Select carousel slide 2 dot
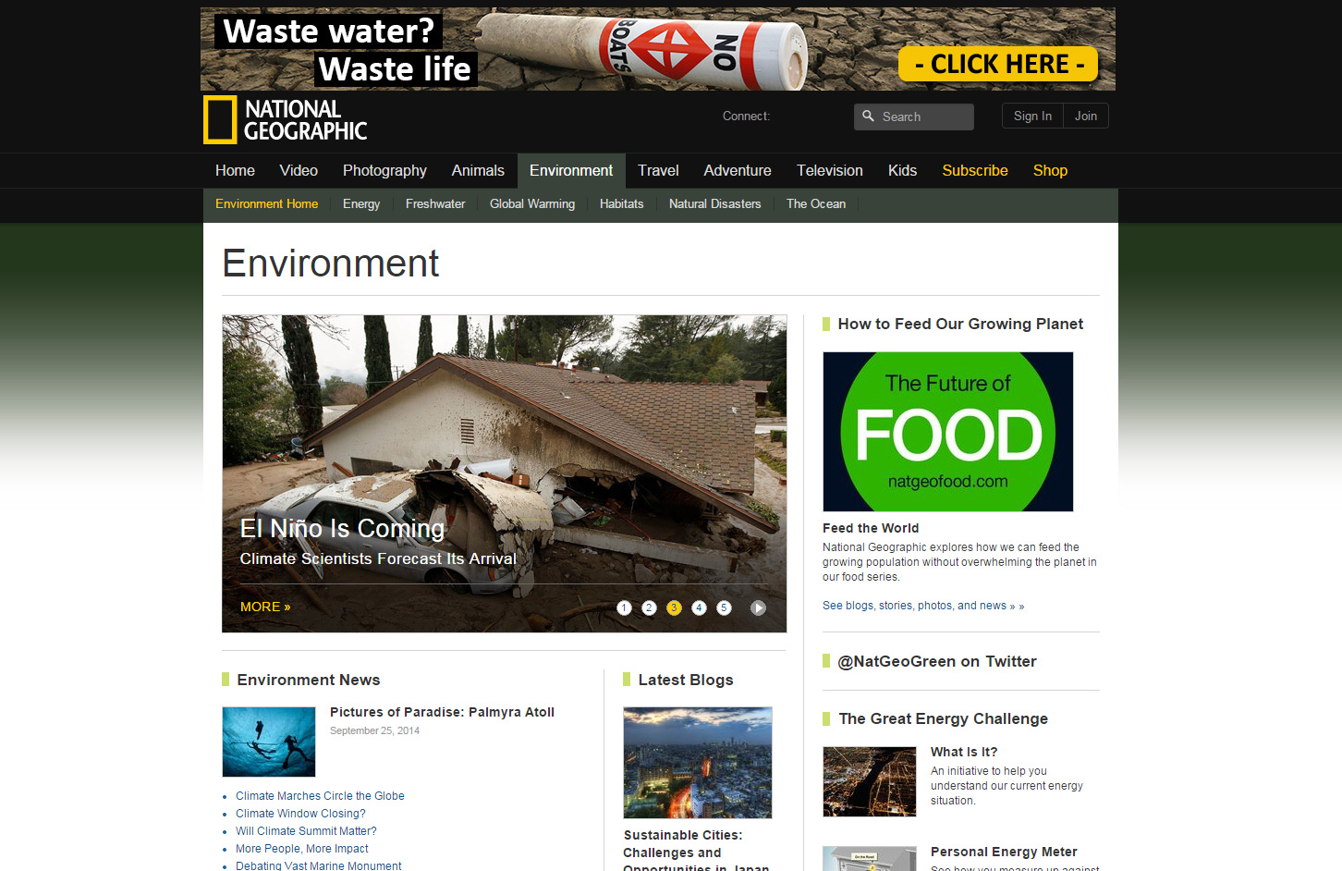The image size is (1342, 871). (649, 607)
